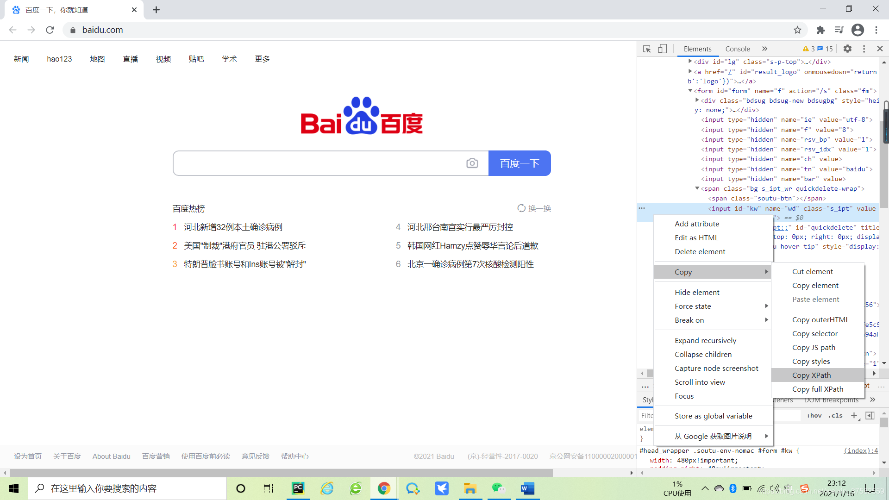The width and height of the screenshot is (889, 500).
Task: Expand the div id lg node
Action: click(x=690, y=61)
